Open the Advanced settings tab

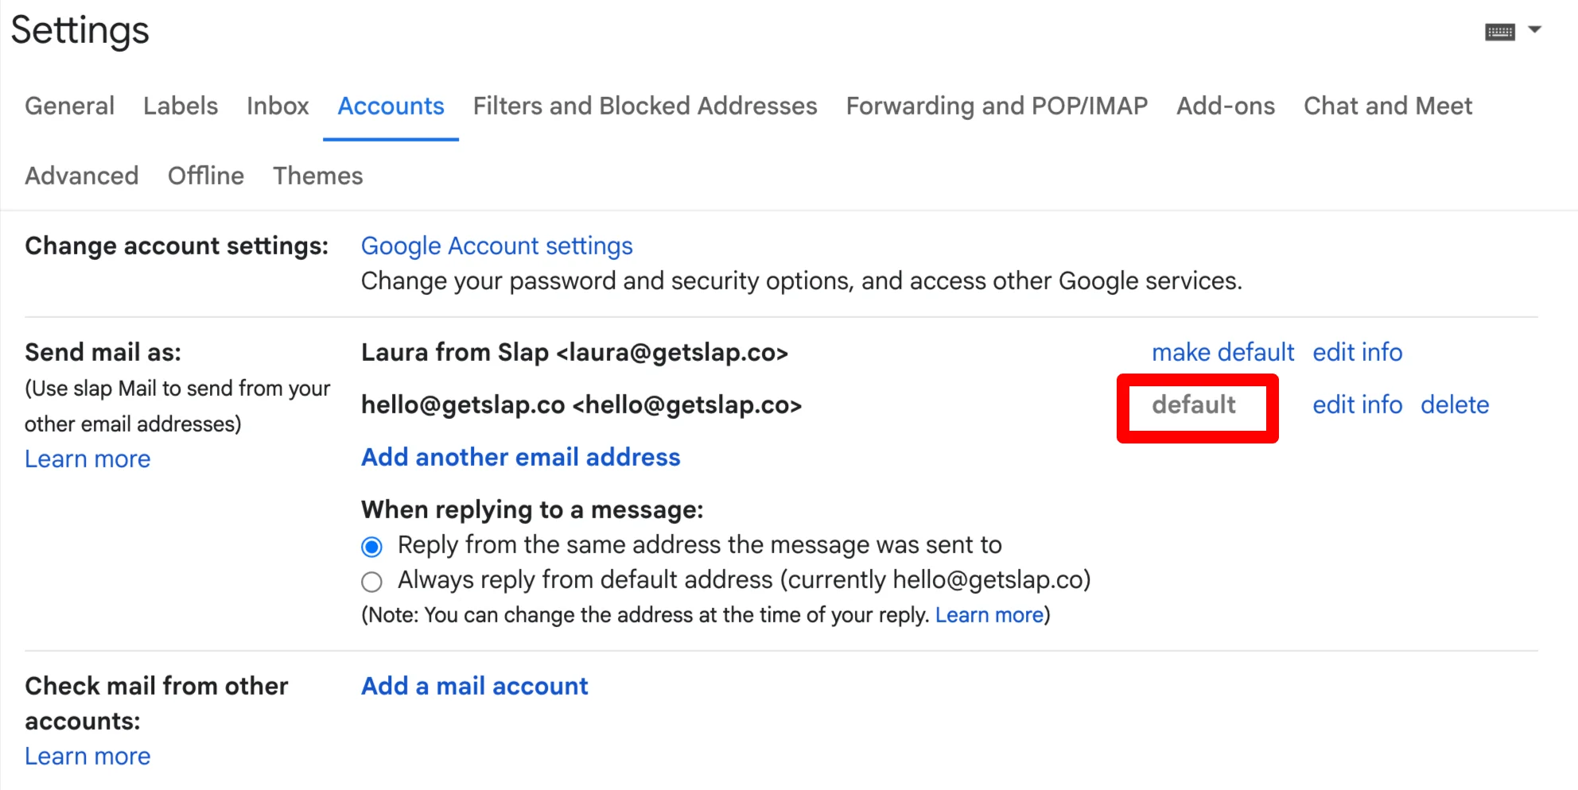(82, 176)
